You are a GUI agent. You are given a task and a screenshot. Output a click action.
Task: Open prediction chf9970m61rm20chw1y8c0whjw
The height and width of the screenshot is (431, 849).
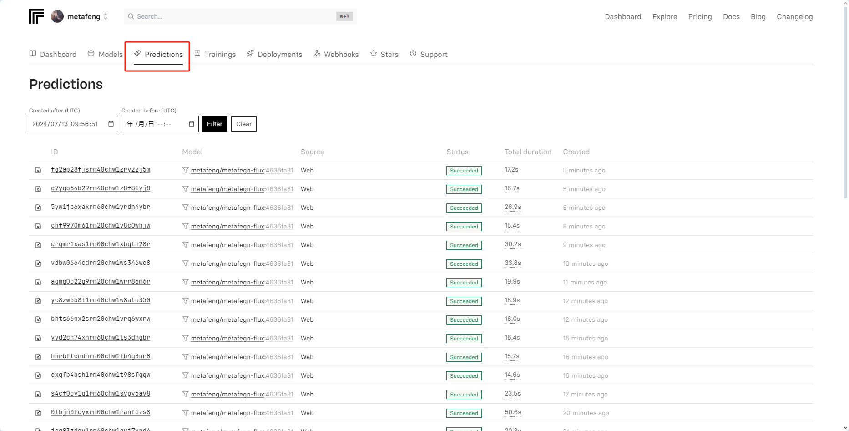tap(101, 226)
